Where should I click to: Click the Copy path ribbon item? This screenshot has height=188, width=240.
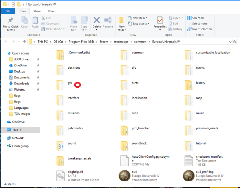click(x=50, y=24)
